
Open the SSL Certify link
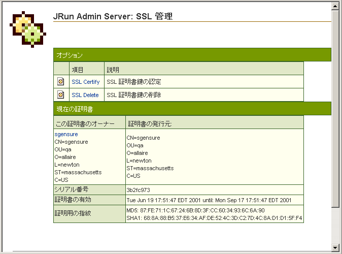coord(85,82)
